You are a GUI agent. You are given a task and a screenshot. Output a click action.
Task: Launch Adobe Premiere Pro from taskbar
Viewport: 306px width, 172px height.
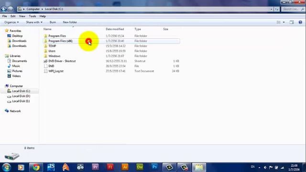click(x=96, y=167)
